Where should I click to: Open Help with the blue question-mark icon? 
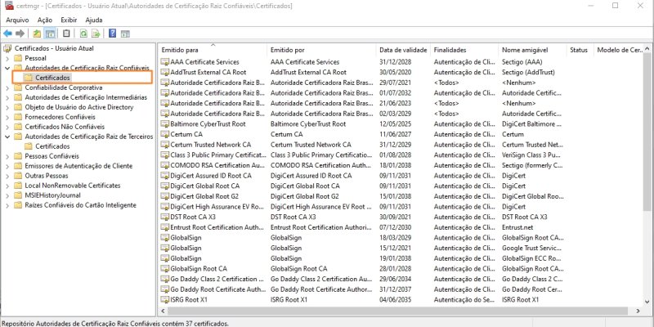[112, 34]
